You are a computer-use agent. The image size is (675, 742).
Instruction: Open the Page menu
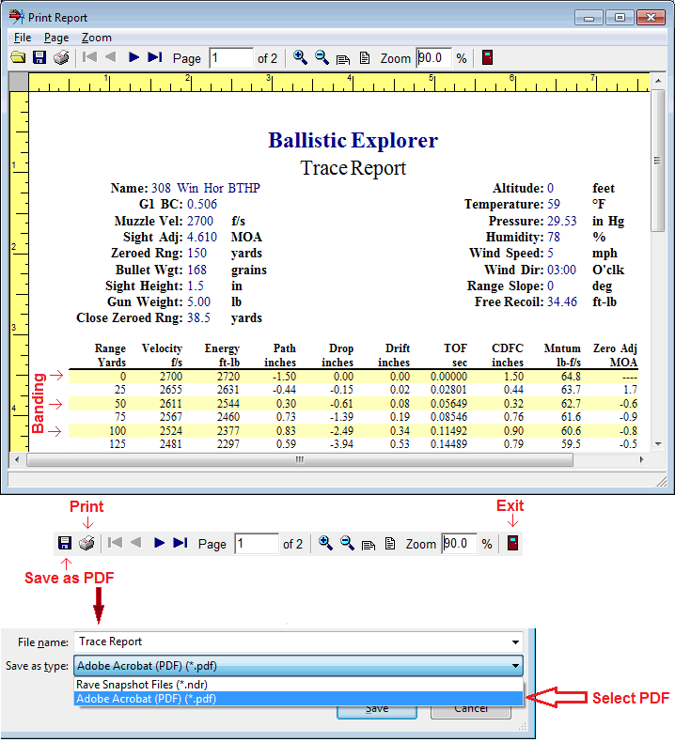(56, 38)
